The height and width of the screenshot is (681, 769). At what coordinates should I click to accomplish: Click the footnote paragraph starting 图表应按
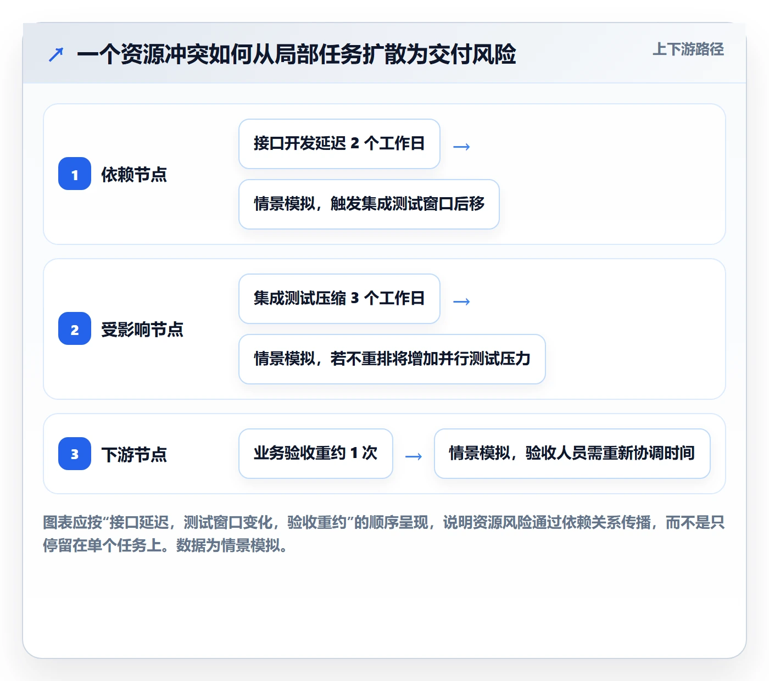click(384, 534)
